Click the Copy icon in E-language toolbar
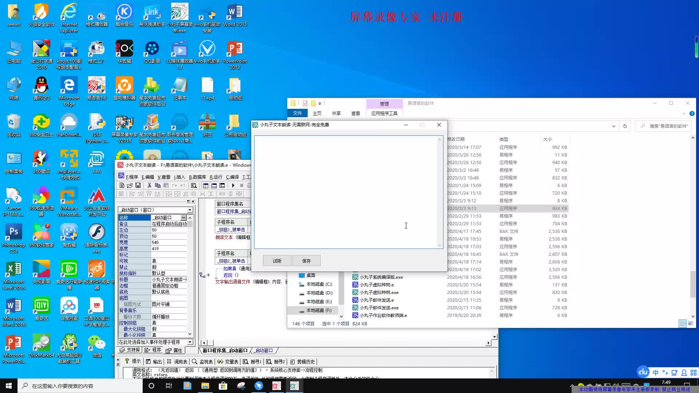The image size is (699, 393). [x=158, y=185]
